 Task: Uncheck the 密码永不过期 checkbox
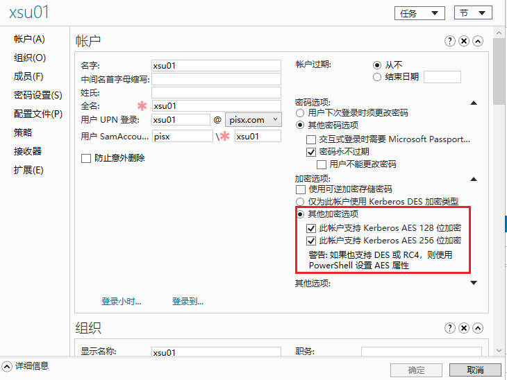[311, 152]
